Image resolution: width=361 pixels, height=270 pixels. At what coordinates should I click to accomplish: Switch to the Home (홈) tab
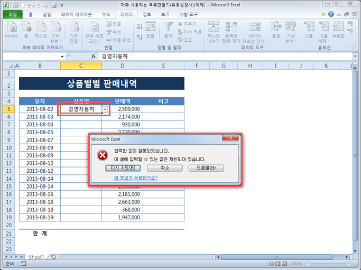(30, 14)
